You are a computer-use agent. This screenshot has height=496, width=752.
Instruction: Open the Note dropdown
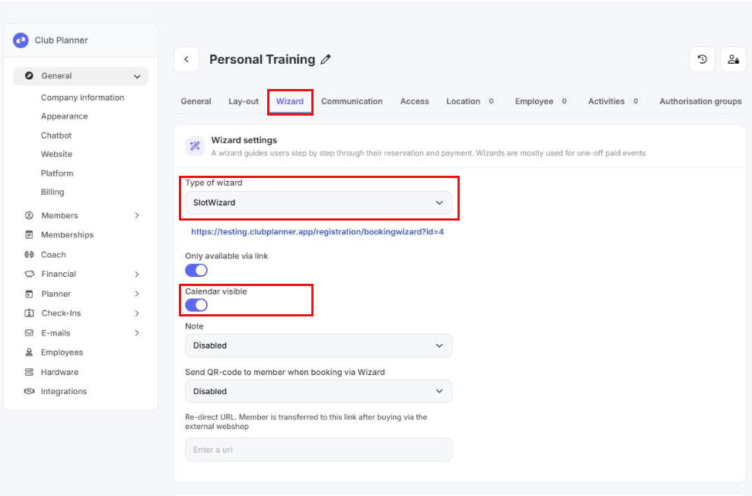tap(318, 345)
